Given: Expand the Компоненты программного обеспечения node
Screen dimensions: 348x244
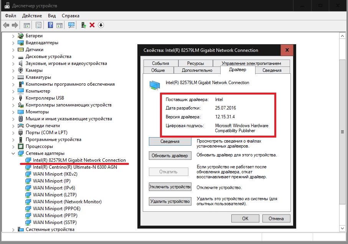Looking at the screenshot, I should [13, 85].
